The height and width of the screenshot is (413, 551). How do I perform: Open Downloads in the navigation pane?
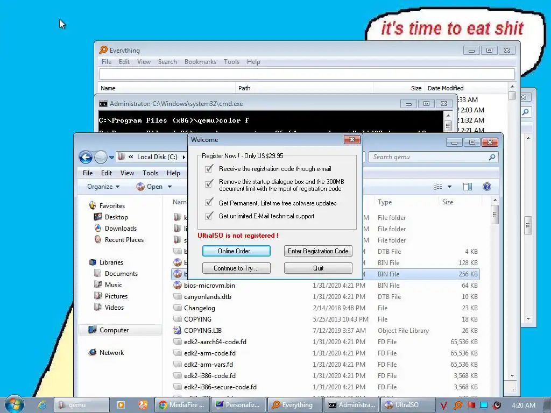click(121, 228)
